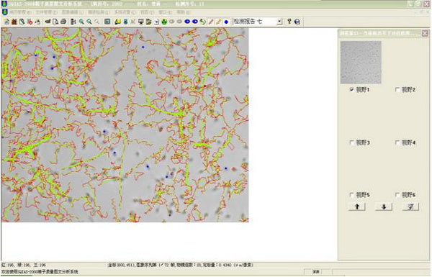Image resolution: width=432 pixels, height=277 pixels.
Task: Check the 视野3 checkbox
Action: (x=351, y=142)
